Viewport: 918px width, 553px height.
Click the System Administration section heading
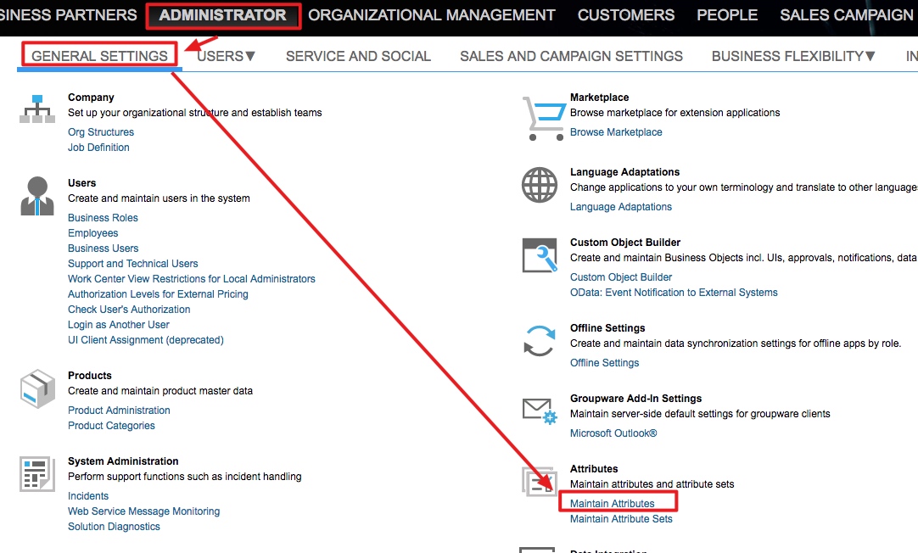click(123, 461)
